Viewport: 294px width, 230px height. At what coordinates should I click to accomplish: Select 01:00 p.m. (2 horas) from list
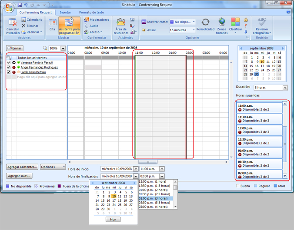coord(156,190)
